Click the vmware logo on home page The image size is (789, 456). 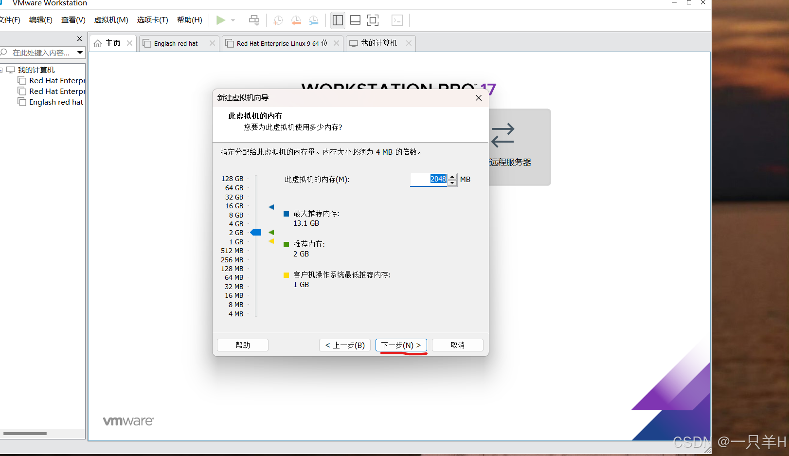pos(128,421)
